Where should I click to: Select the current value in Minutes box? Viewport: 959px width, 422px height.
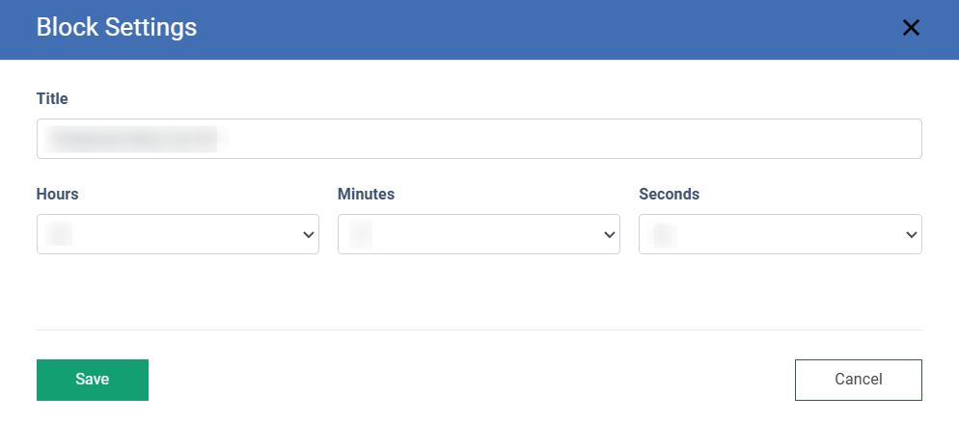[361, 234]
